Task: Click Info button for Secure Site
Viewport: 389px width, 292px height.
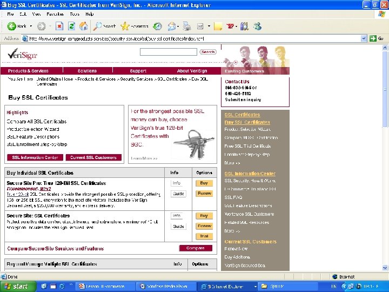Action: pos(177,216)
